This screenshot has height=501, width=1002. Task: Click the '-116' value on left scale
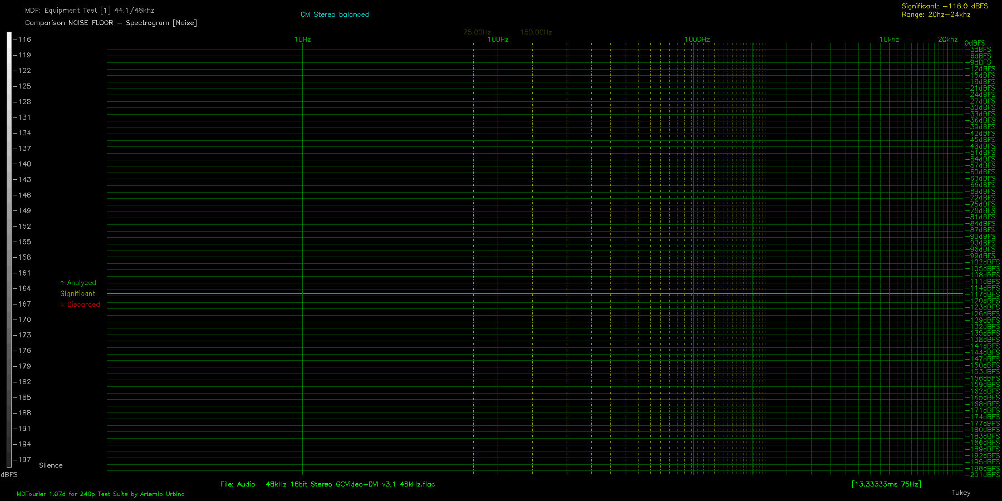point(23,40)
